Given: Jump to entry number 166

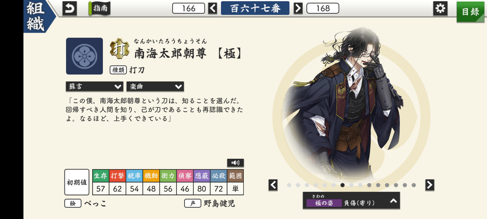Looking at the screenshot, I should click(189, 9).
